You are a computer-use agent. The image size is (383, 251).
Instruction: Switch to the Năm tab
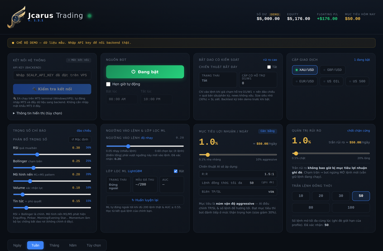click(73, 245)
